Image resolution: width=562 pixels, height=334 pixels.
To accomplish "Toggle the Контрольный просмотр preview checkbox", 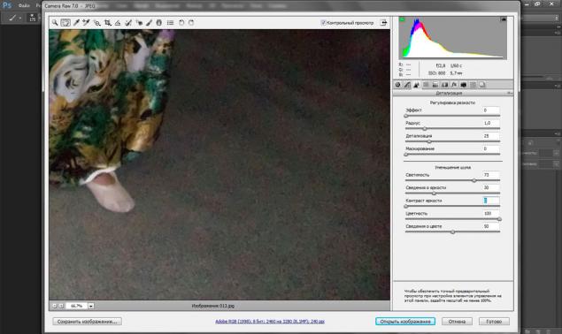I will pyautogui.click(x=323, y=23).
